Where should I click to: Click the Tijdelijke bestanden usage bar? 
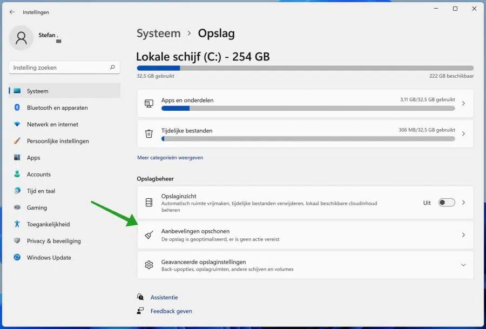[x=308, y=139]
